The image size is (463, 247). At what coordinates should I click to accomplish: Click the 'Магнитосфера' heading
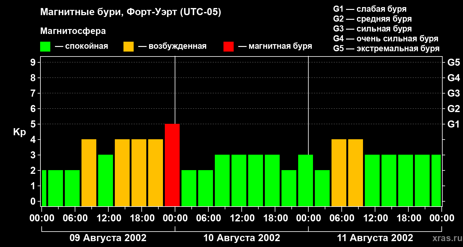pos(73,31)
